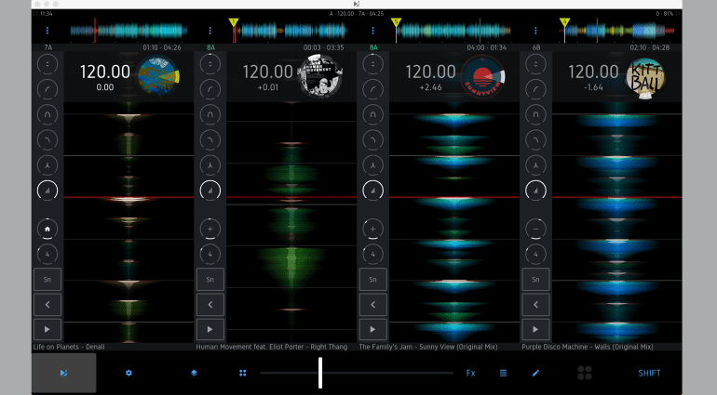Click the pencil edit icon
The image size is (717, 395).
[x=535, y=373]
